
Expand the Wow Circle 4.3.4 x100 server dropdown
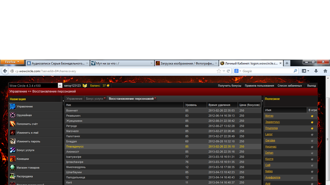[60, 86]
